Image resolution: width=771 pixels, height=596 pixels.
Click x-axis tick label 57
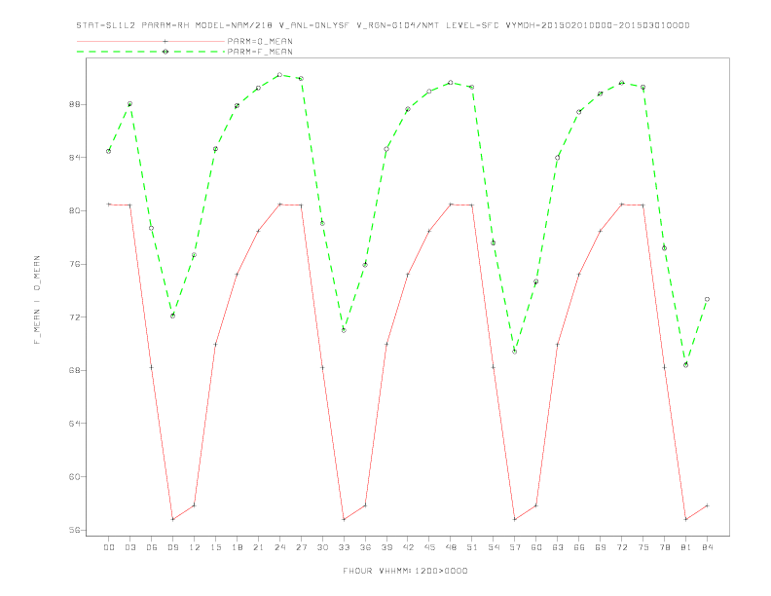tap(515, 547)
